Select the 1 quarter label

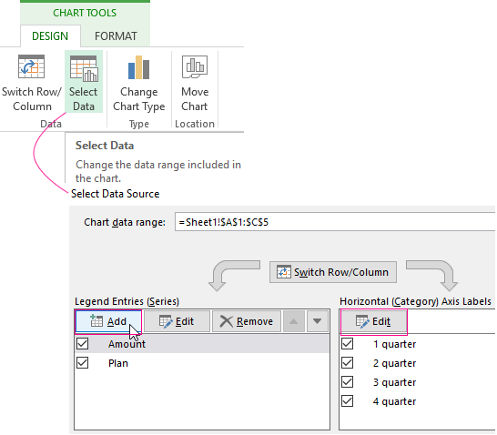pos(394,344)
